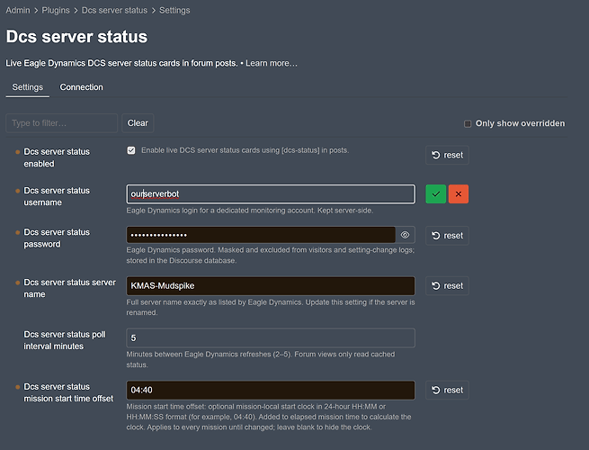This screenshot has height=450, width=589.
Task: Click the Dcs server status server name label
Action: pyautogui.click(x=70, y=288)
